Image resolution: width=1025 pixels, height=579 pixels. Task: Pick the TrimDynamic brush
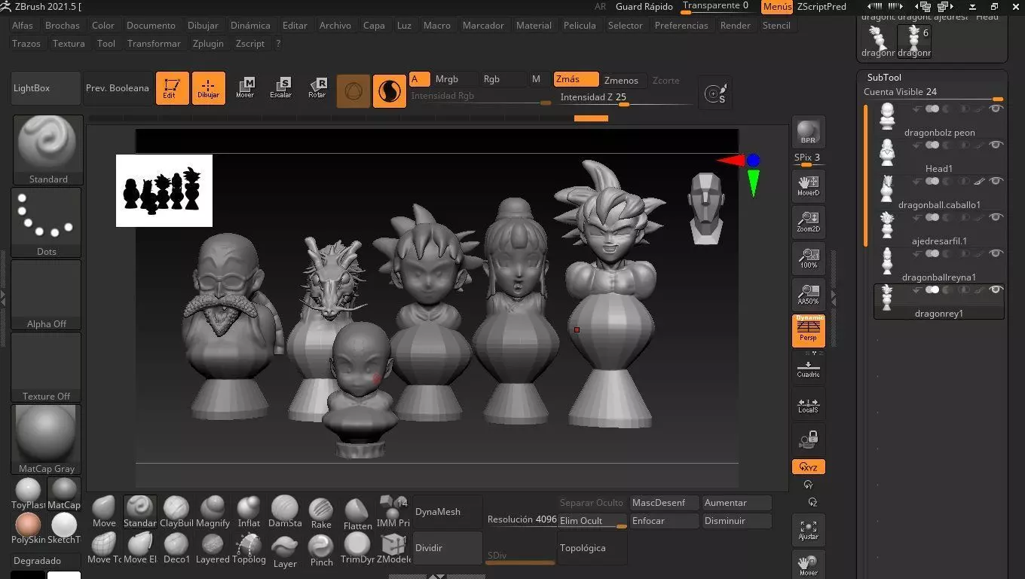[x=357, y=550]
